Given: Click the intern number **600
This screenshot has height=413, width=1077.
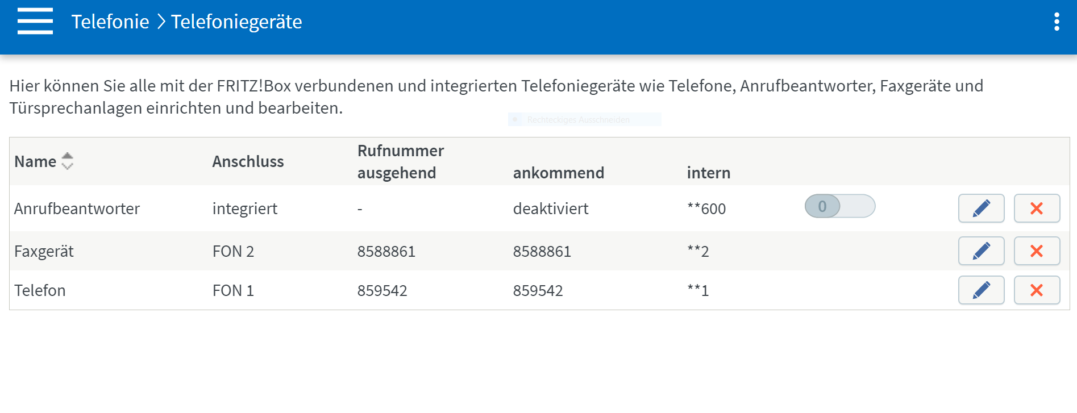Looking at the screenshot, I should coord(706,208).
